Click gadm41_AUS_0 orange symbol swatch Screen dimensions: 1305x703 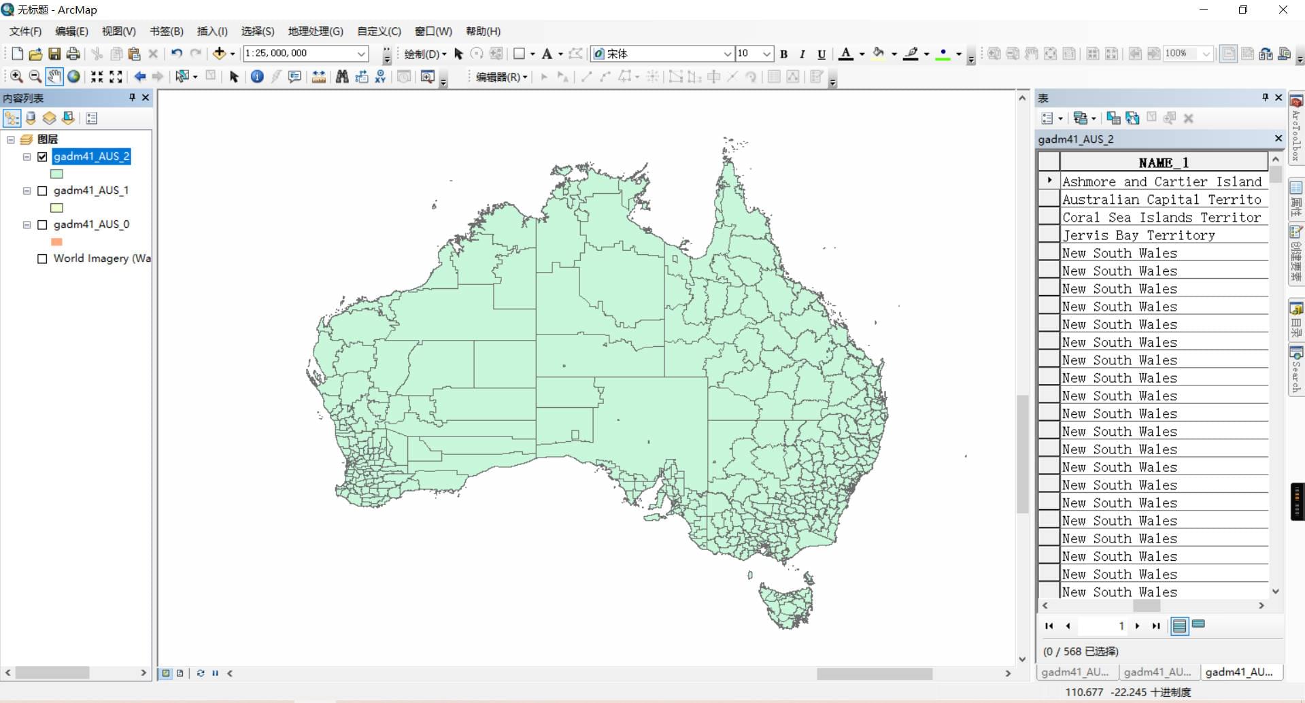coord(57,242)
